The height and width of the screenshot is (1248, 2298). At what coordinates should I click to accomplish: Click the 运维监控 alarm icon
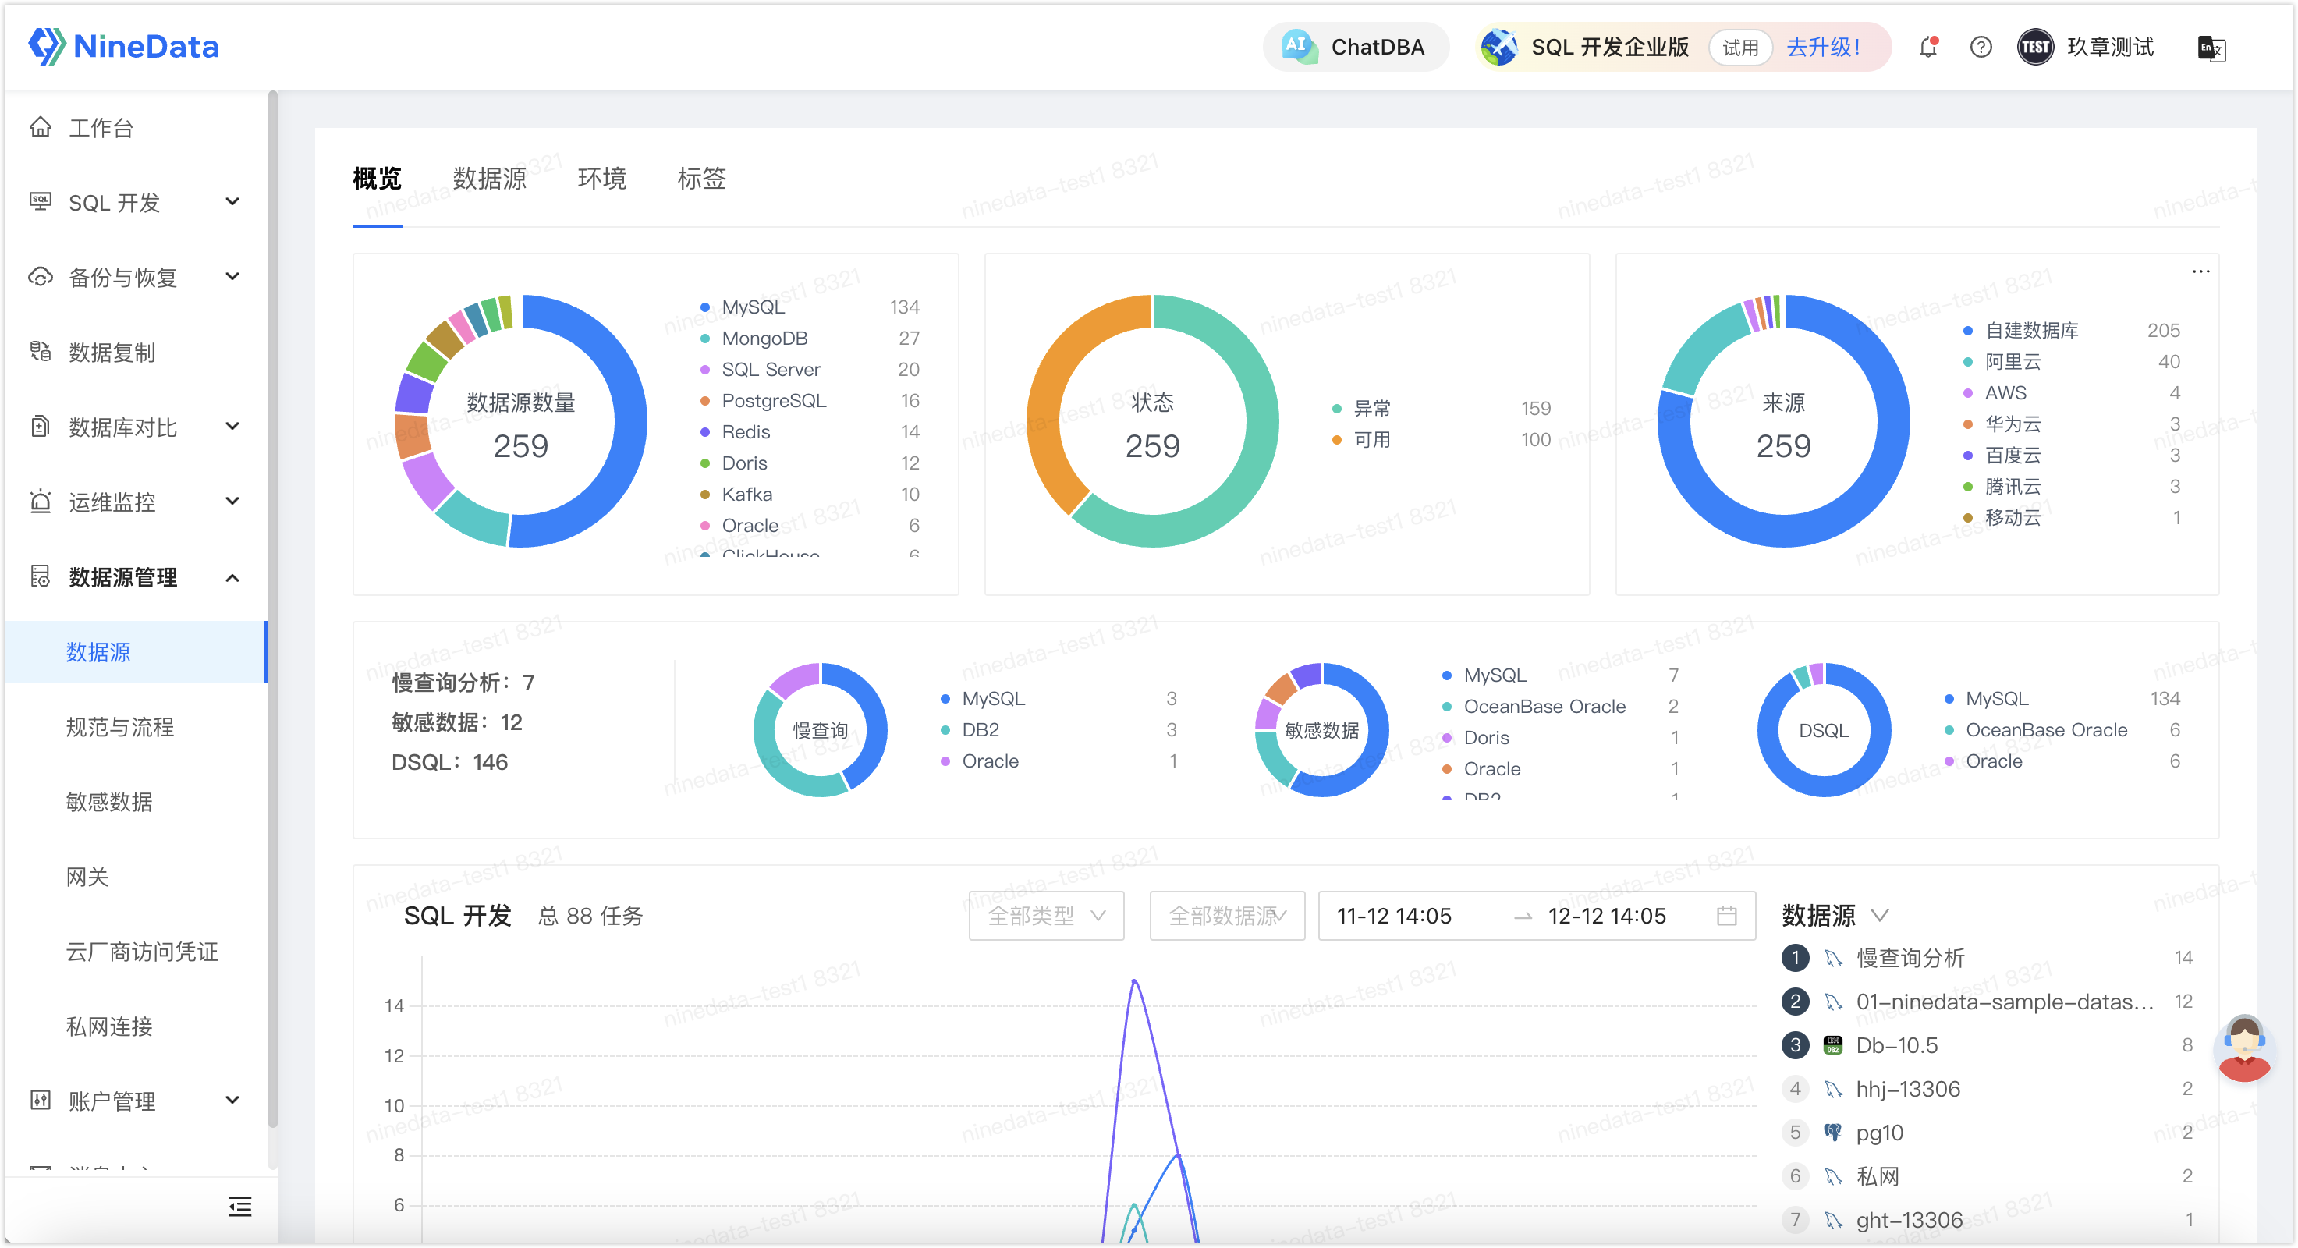click(40, 502)
